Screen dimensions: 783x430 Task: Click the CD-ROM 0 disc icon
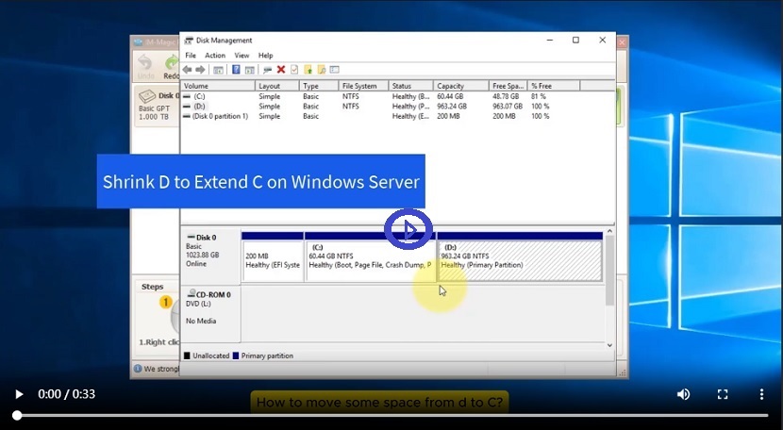192,293
